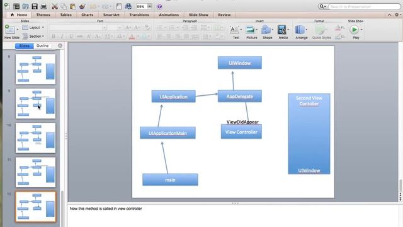Open the Review ribbon tab

224,15
